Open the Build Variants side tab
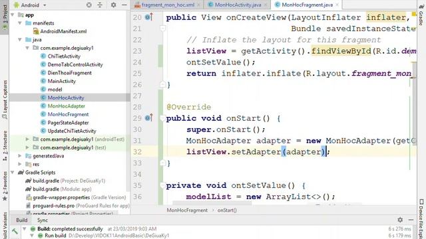426x239 pixels. click(x=5, y=225)
